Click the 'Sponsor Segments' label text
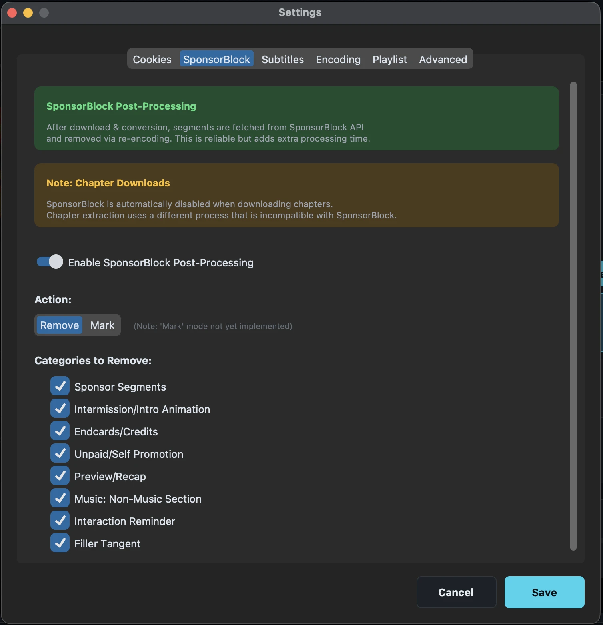Screen dimensions: 603x625 pyautogui.click(x=120, y=387)
